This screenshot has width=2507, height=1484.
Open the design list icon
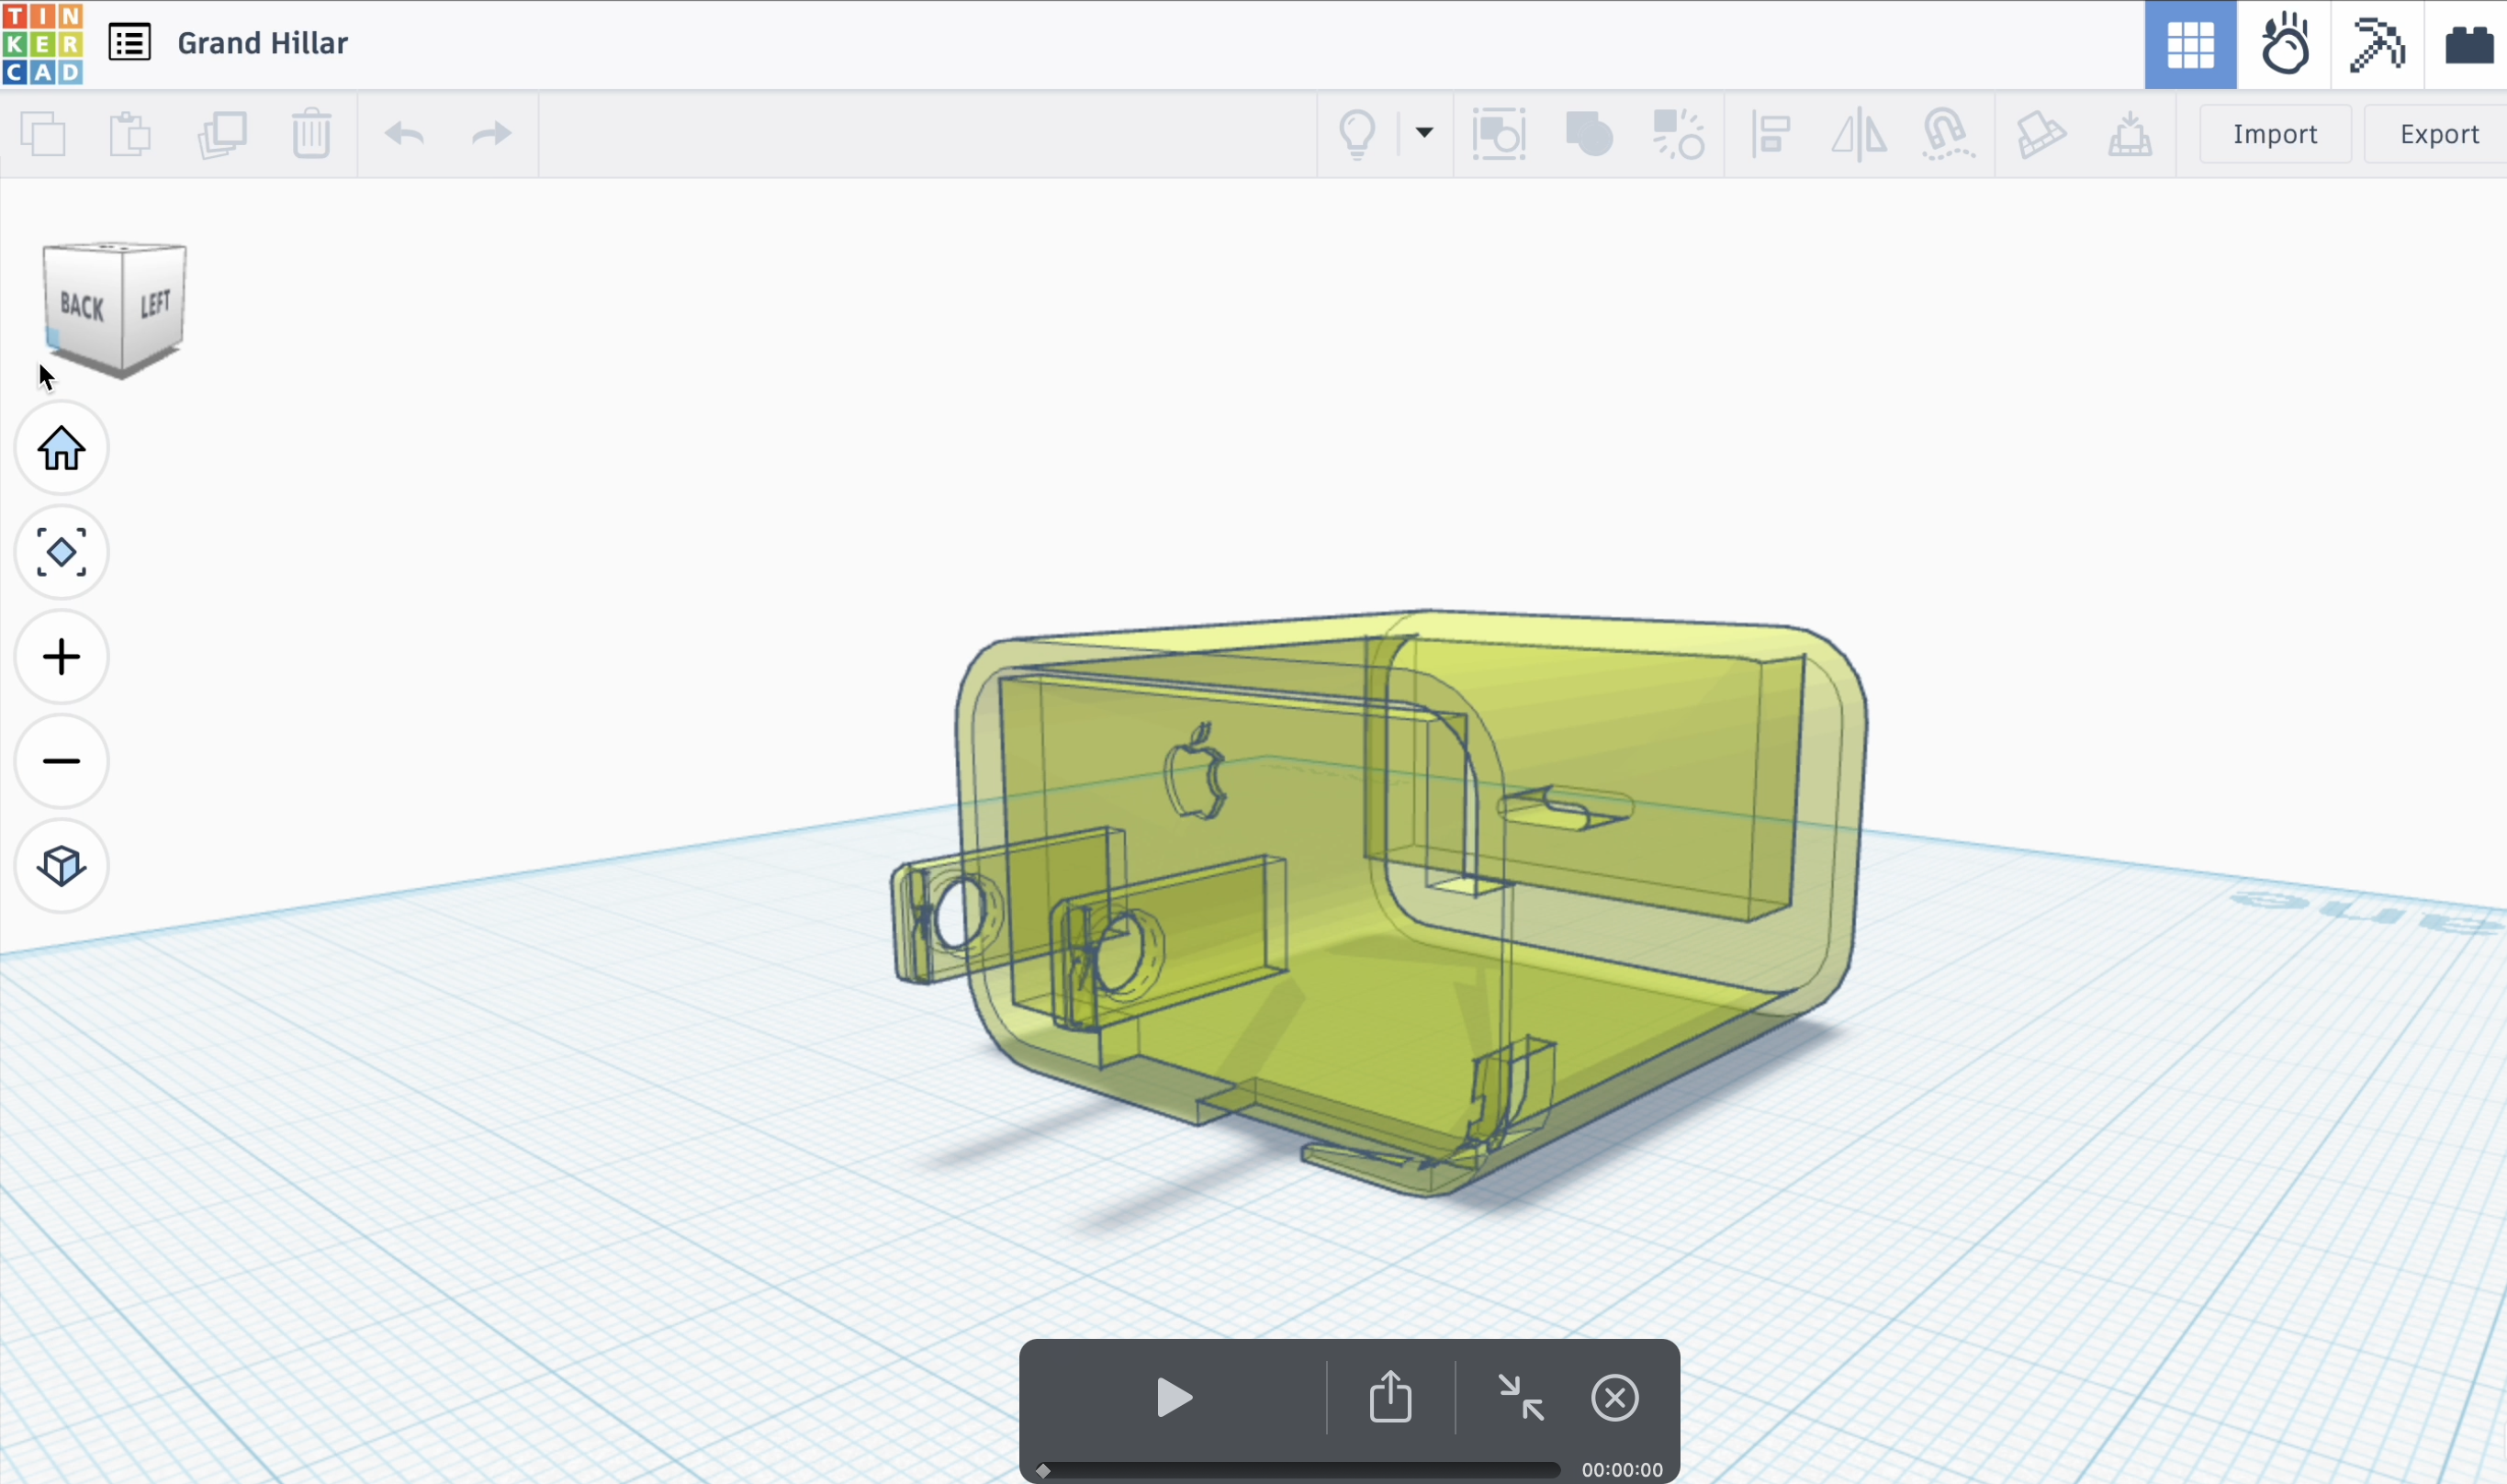[129, 43]
